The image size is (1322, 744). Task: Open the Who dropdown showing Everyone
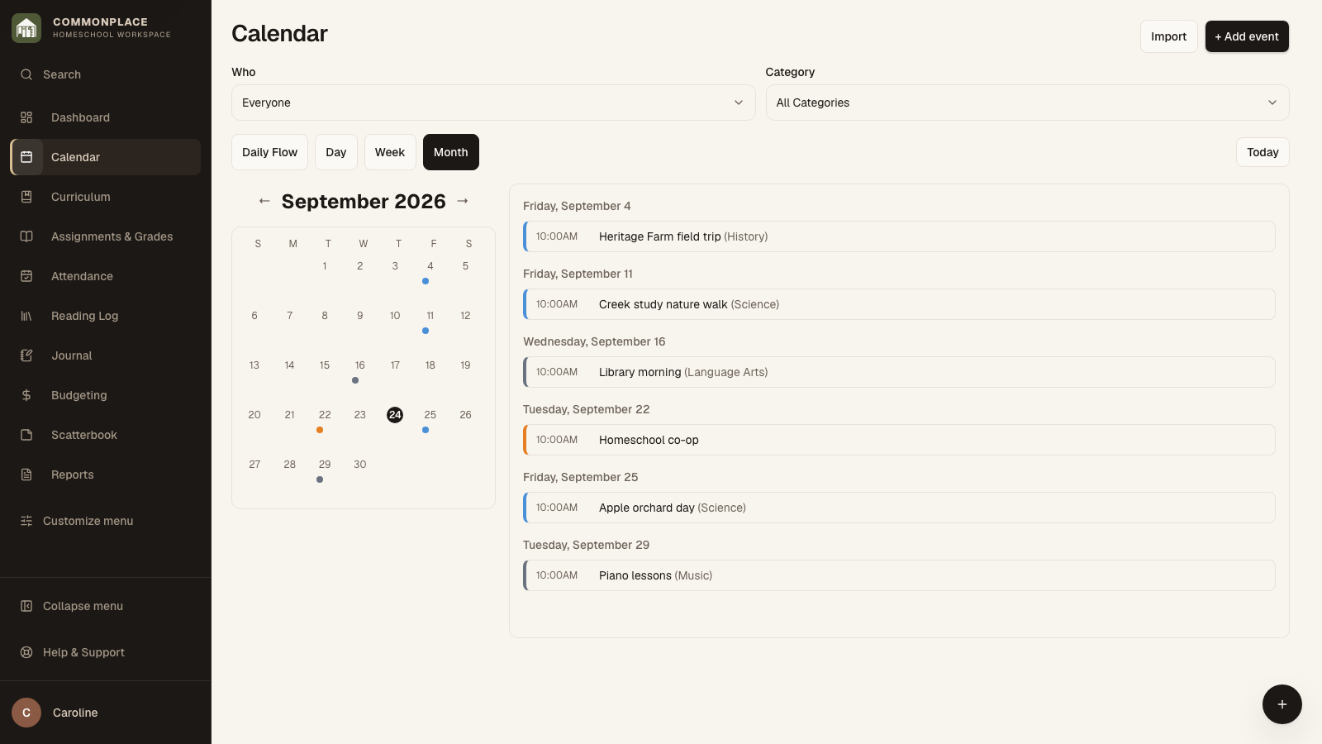point(493,103)
